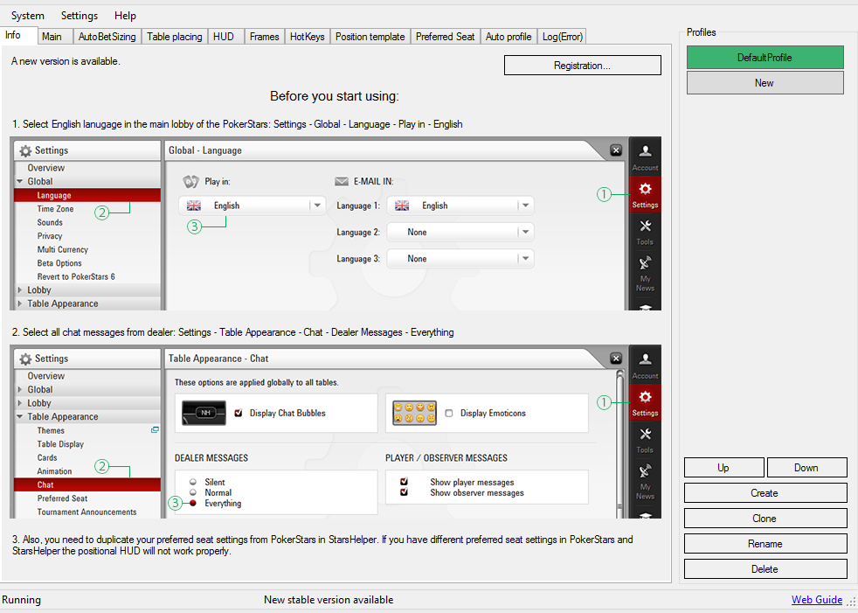Image resolution: width=858 pixels, height=613 pixels.
Task: Toggle Display Chat Bubbles checkbox
Action: coord(238,413)
